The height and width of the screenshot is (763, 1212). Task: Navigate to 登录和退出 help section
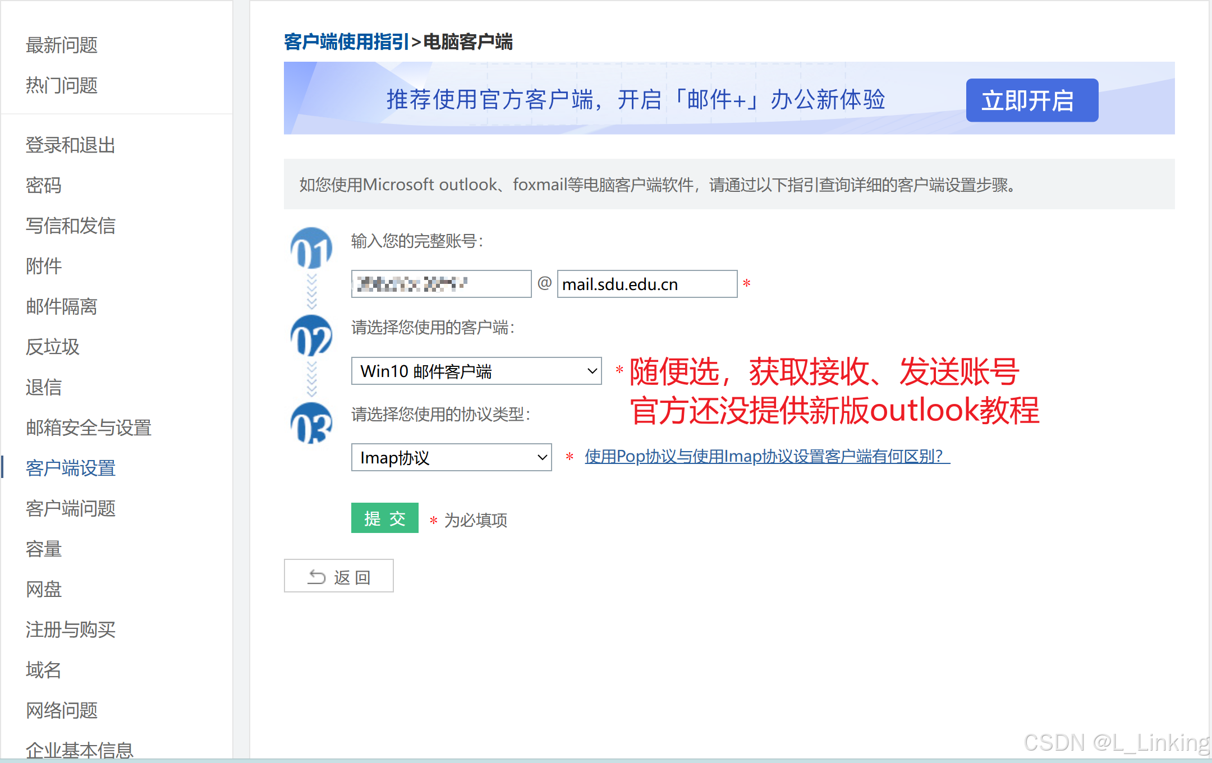click(x=71, y=145)
